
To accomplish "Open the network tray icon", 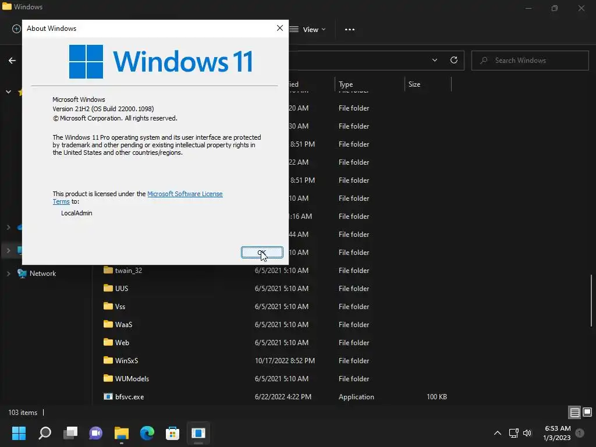I will pos(514,433).
